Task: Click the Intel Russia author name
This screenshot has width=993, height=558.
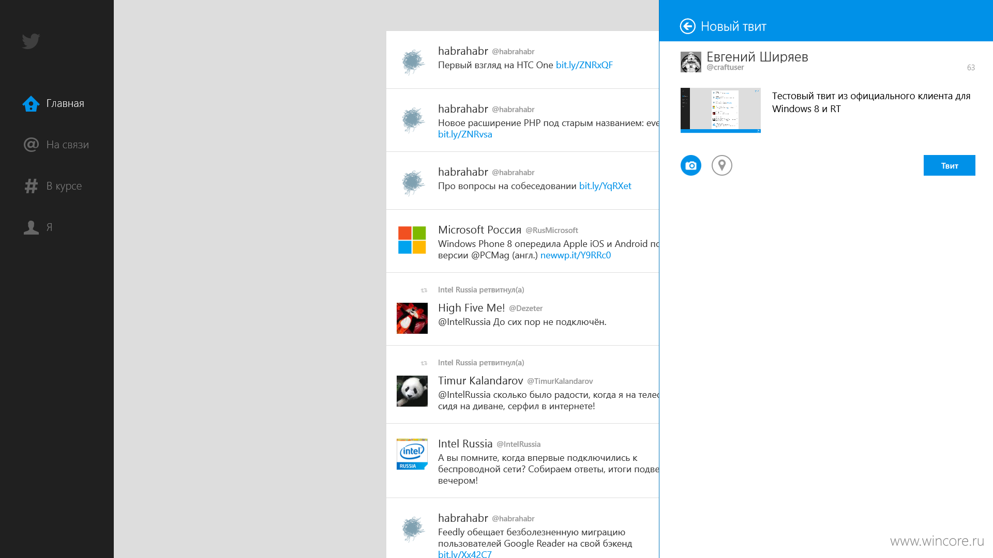Action: [465, 444]
